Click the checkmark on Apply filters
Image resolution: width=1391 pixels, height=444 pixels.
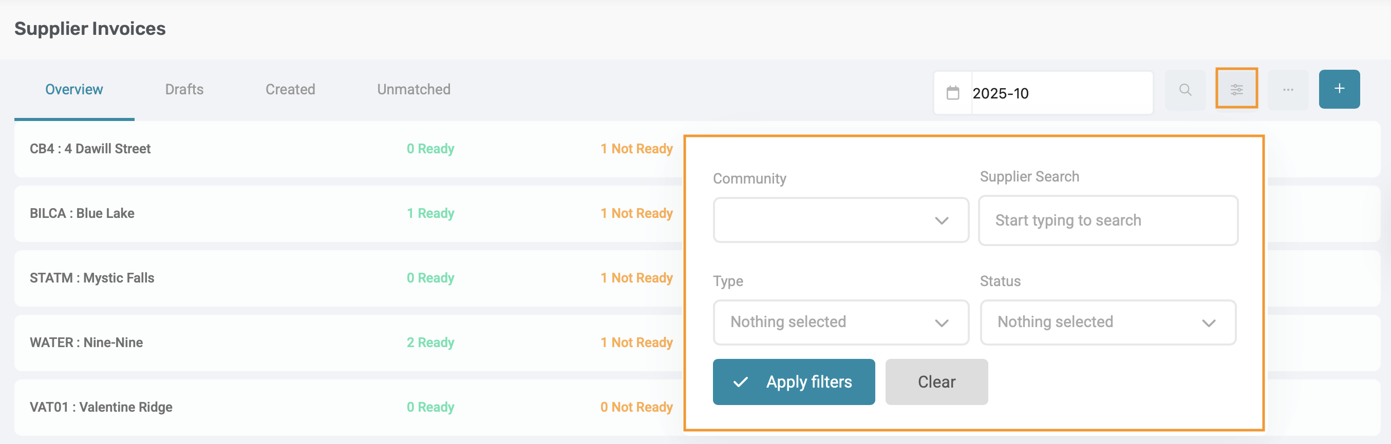click(740, 382)
